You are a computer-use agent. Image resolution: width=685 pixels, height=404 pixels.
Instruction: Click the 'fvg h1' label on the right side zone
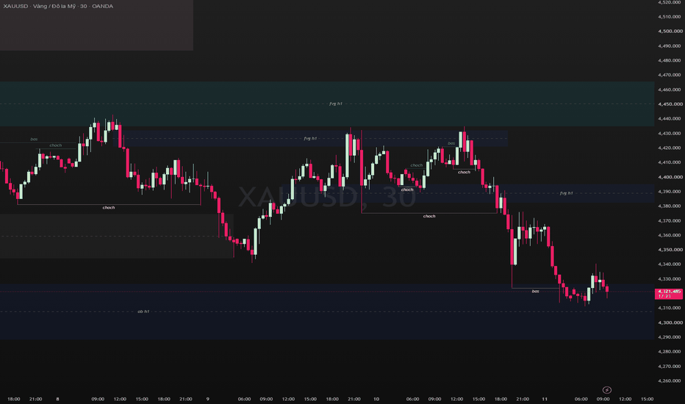point(566,193)
